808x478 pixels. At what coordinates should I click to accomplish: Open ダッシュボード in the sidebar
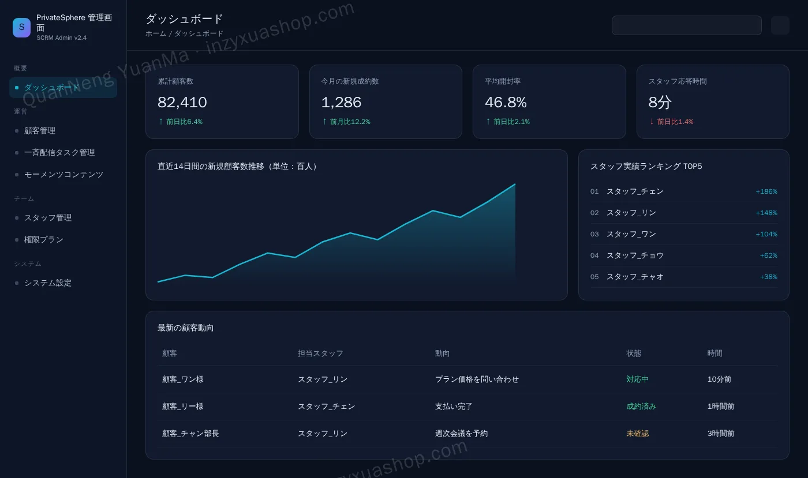(x=63, y=88)
